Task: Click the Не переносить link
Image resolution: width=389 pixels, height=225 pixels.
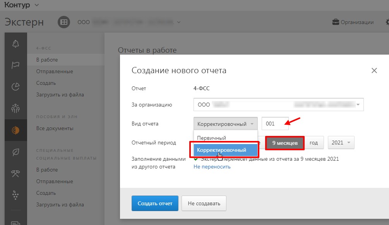Action: pyautogui.click(x=212, y=167)
